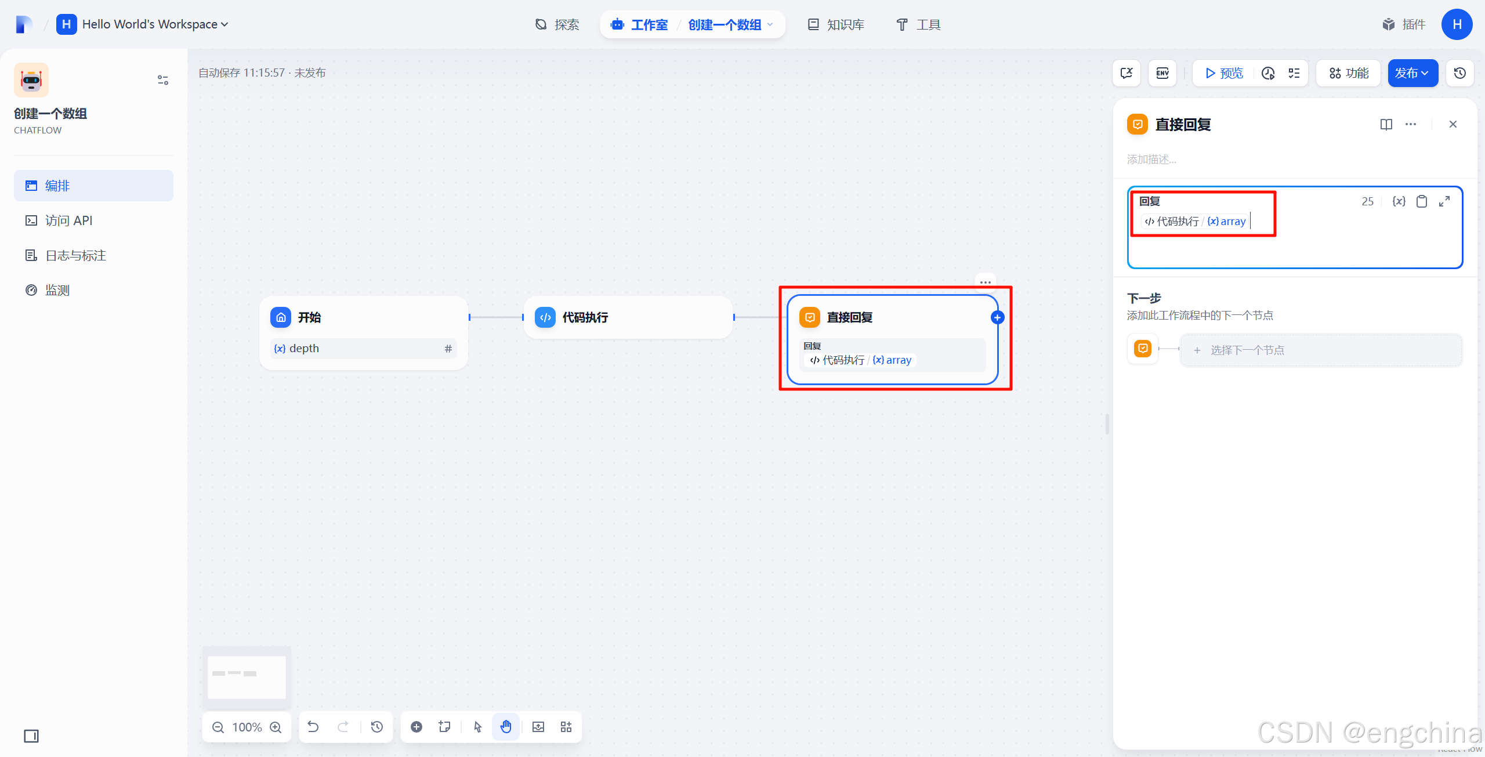The width and height of the screenshot is (1485, 757).
Task: Click the organize nodes layout icon
Action: (x=566, y=727)
